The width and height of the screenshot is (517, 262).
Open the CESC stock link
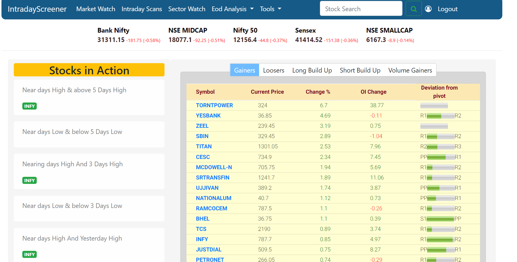pos(203,157)
